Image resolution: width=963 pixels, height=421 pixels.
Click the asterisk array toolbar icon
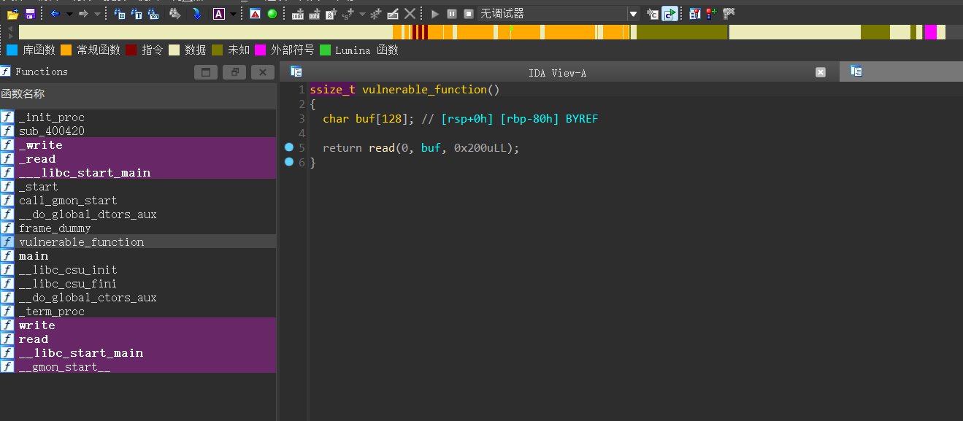375,14
